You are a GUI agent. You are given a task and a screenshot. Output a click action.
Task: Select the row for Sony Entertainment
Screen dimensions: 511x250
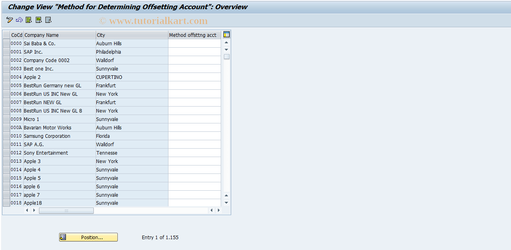coord(6,153)
